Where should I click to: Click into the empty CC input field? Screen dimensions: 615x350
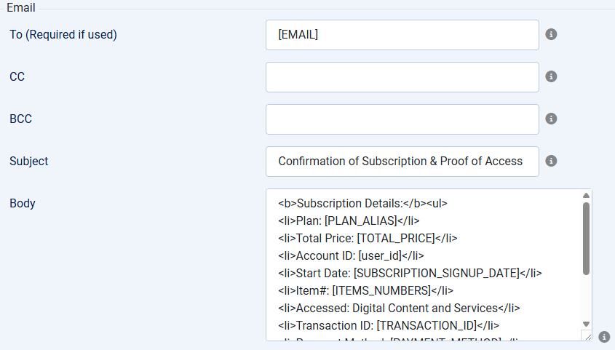click(402, 77)
